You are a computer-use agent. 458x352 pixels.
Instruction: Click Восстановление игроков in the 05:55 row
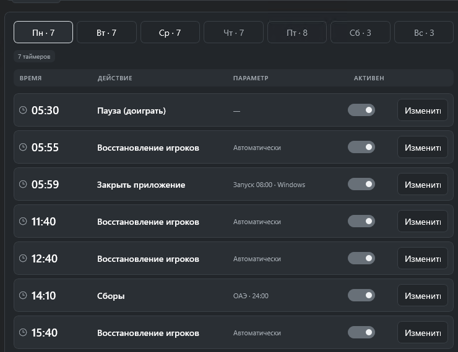coord(148,148)
